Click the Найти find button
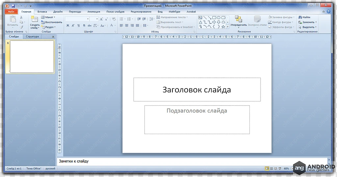Image resolution: width=337 pixels, height=177 pixels. [304, 17]
